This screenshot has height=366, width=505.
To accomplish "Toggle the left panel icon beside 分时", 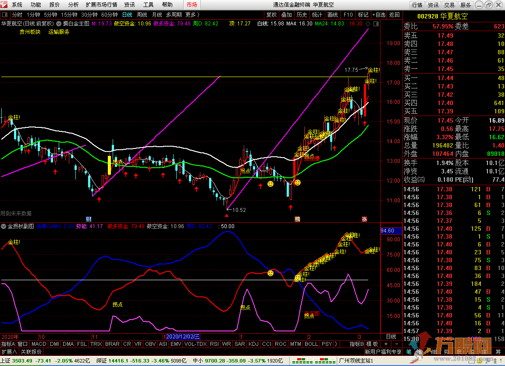I will tap(5, 15).
